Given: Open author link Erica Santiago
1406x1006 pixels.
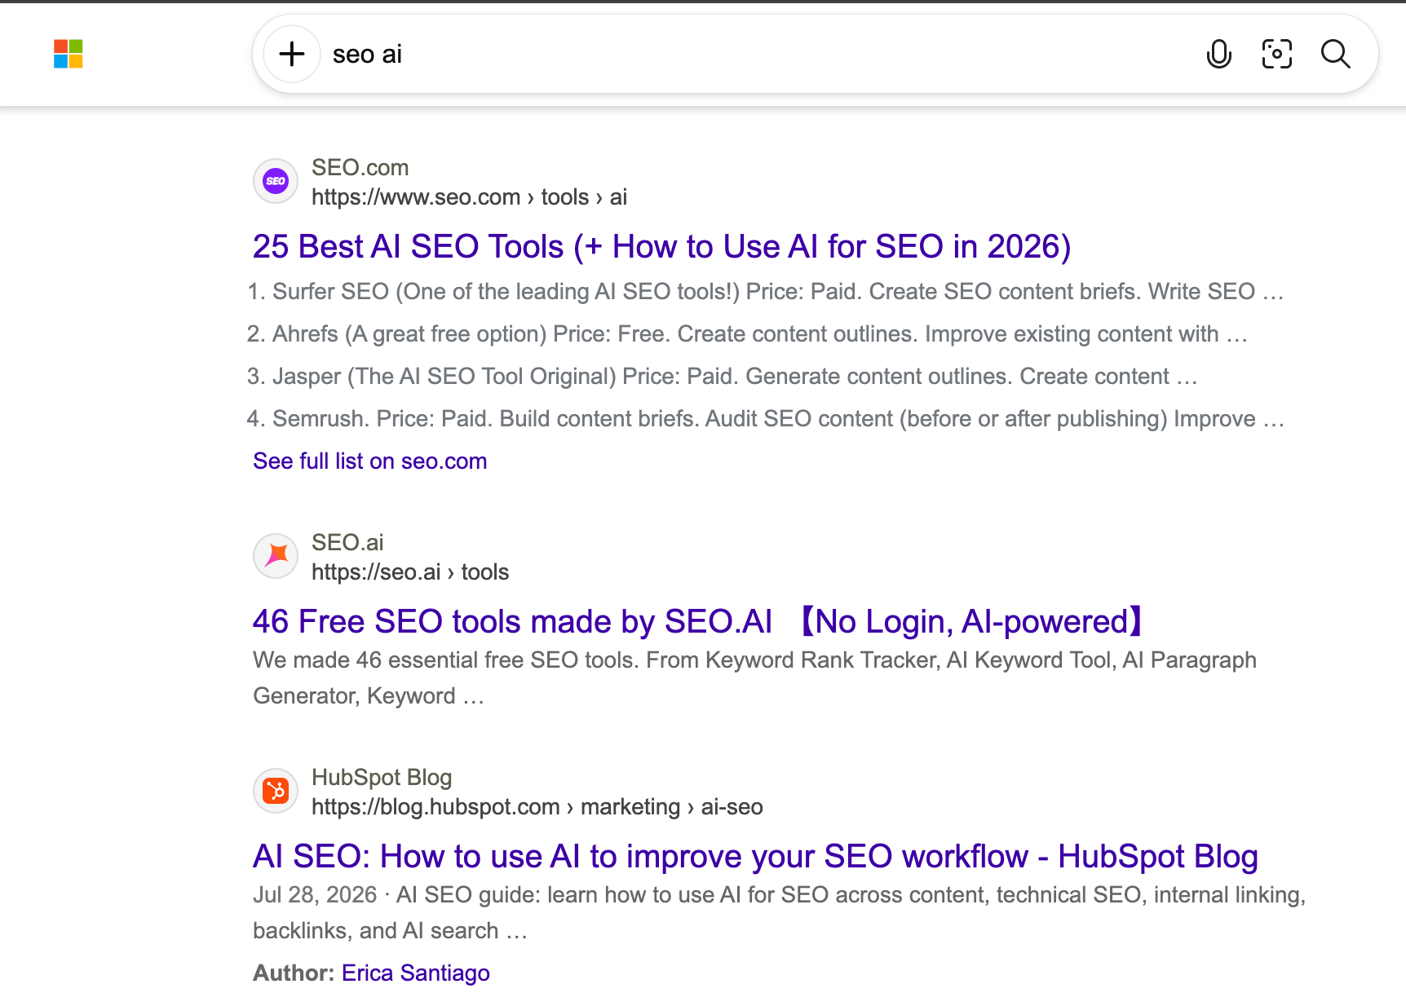Looking at the screenshot, I should pos(415,973).
